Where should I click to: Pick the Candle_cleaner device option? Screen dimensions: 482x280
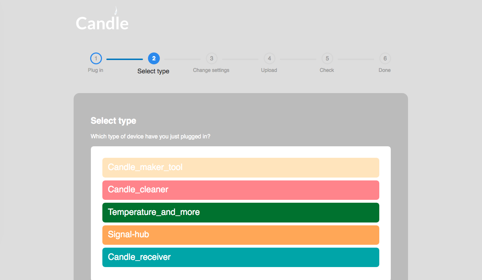point(241,190)
